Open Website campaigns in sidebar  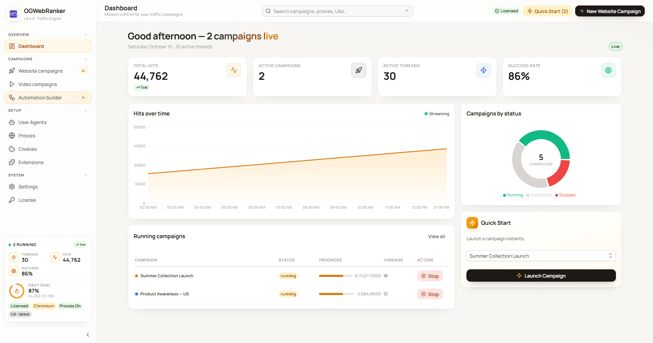pos(48,71)
